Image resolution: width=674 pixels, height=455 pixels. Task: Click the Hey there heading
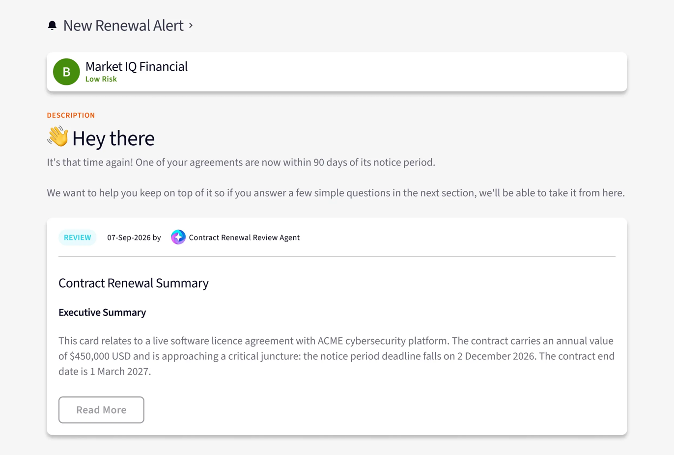(x=113, y=138)
